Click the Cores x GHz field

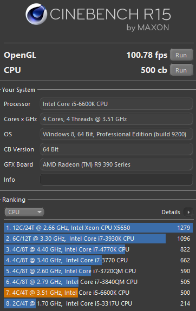(116, 119)
